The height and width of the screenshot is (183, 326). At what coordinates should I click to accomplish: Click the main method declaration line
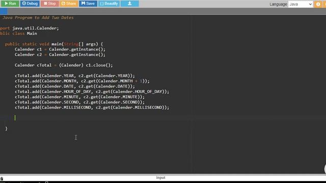click(54, 44)
